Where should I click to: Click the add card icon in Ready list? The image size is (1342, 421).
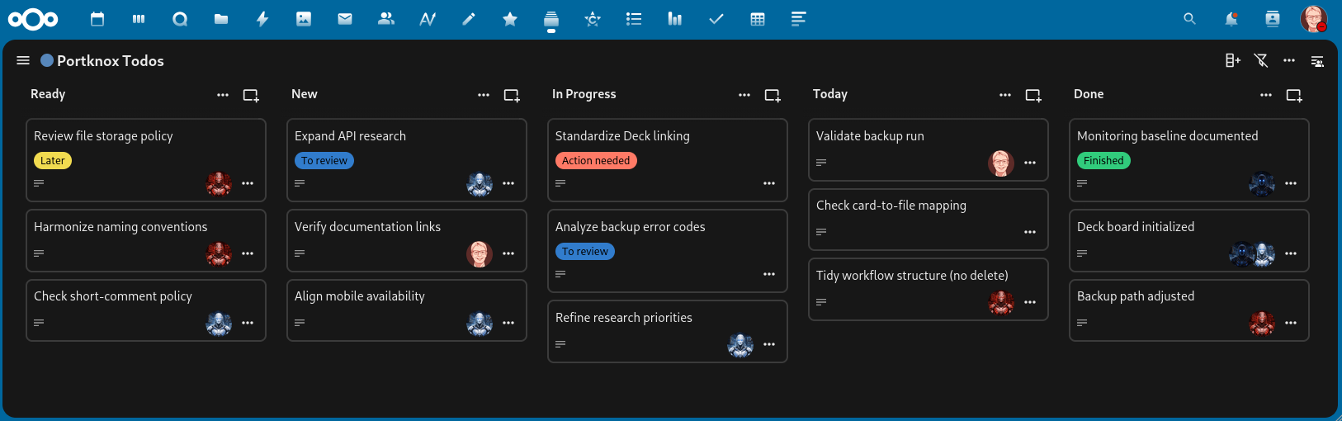(251, 96)
